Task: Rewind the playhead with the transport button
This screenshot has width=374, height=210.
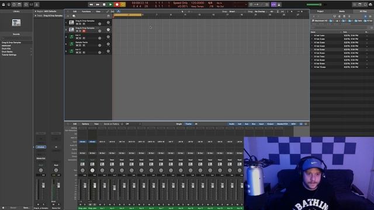Action: pyautogui.click(x=91, y=5)
